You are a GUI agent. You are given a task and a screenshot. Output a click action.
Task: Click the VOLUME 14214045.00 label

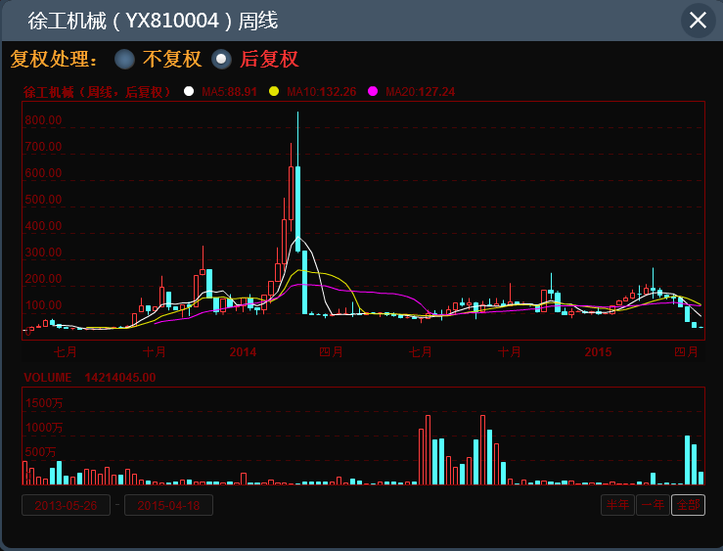coord(89,377)
